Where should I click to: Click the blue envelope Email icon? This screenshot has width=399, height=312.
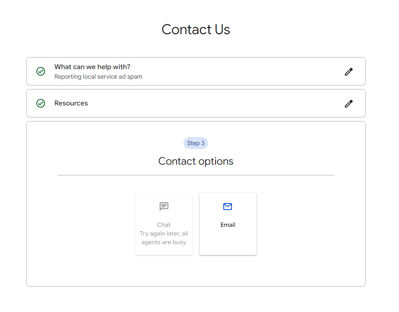pos(228,207)
